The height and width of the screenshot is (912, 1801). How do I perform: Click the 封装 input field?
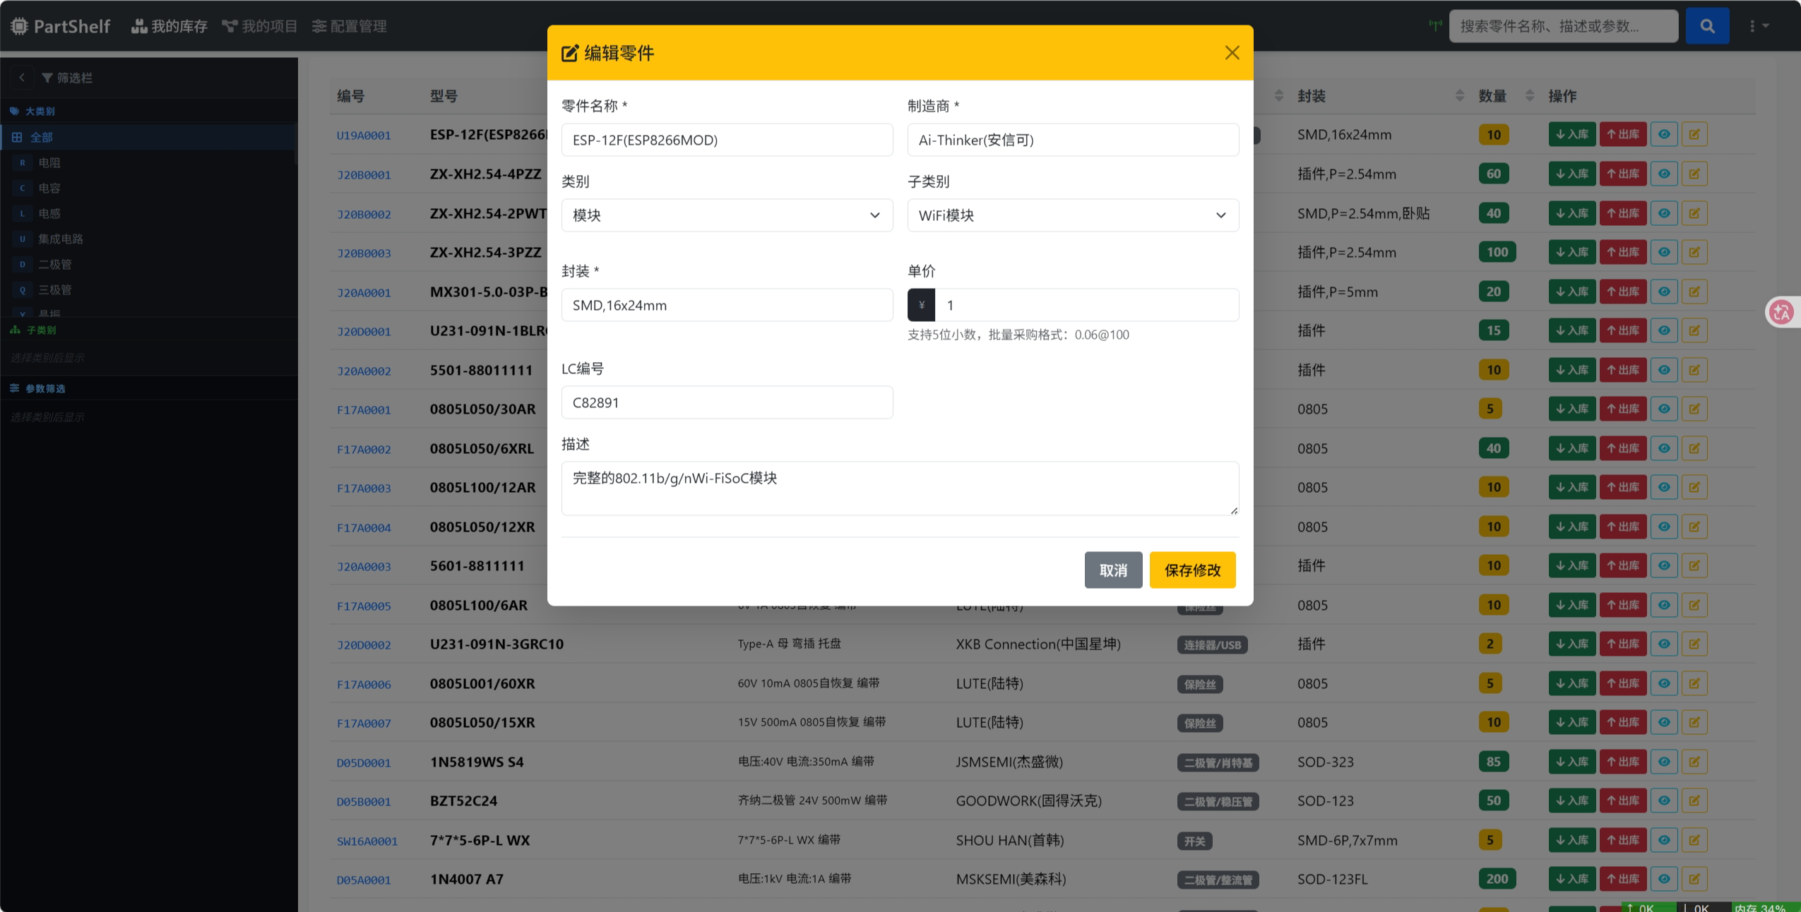click(x=727, y=305)
